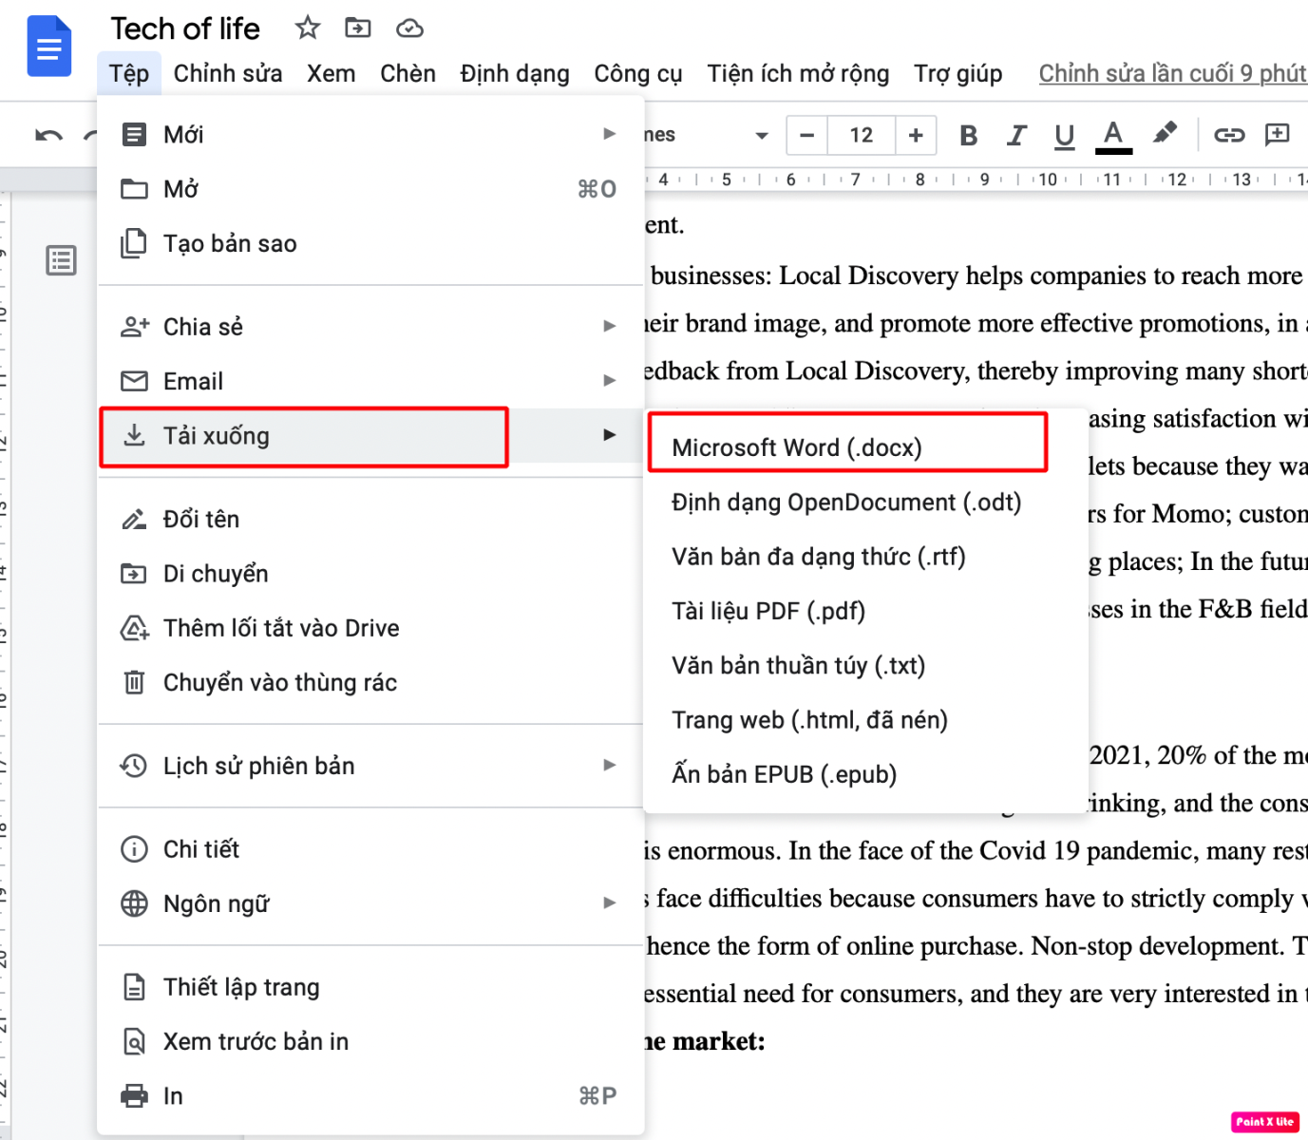Viewport: 1308px width, 1140px height.
Task: Expand the Tải xuống submenu arrow
Action: tap(610, 434)
